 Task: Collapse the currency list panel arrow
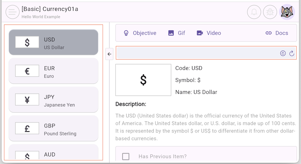[110, 54]
